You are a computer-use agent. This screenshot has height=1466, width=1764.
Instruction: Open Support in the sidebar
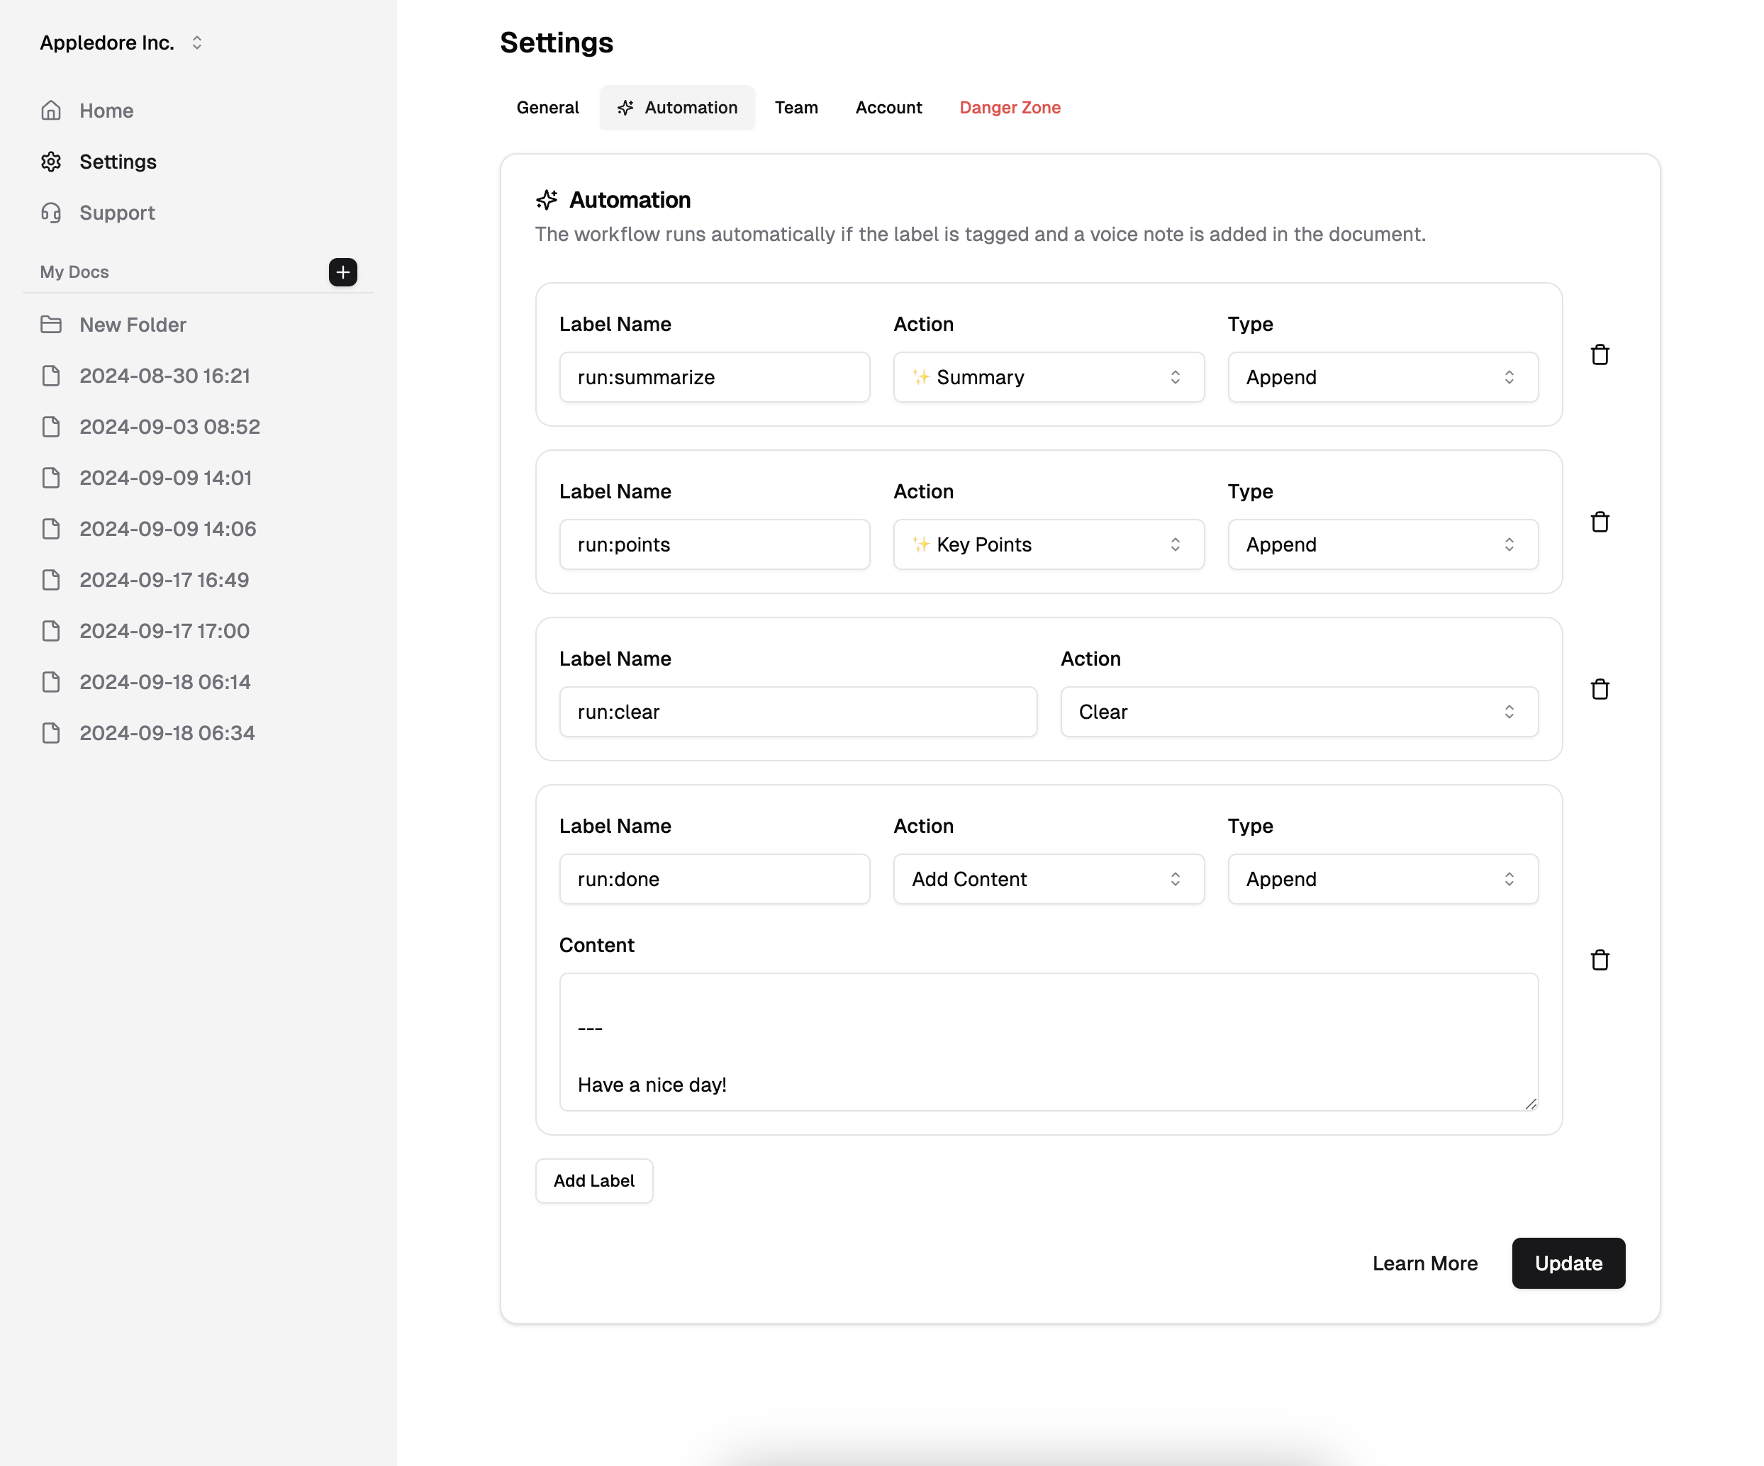click(117, 213)
